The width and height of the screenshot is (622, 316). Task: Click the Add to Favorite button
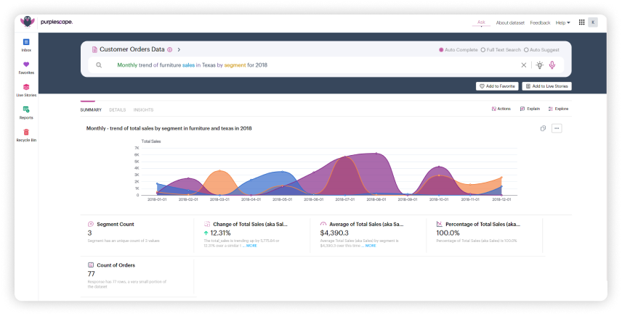point(497,86)
